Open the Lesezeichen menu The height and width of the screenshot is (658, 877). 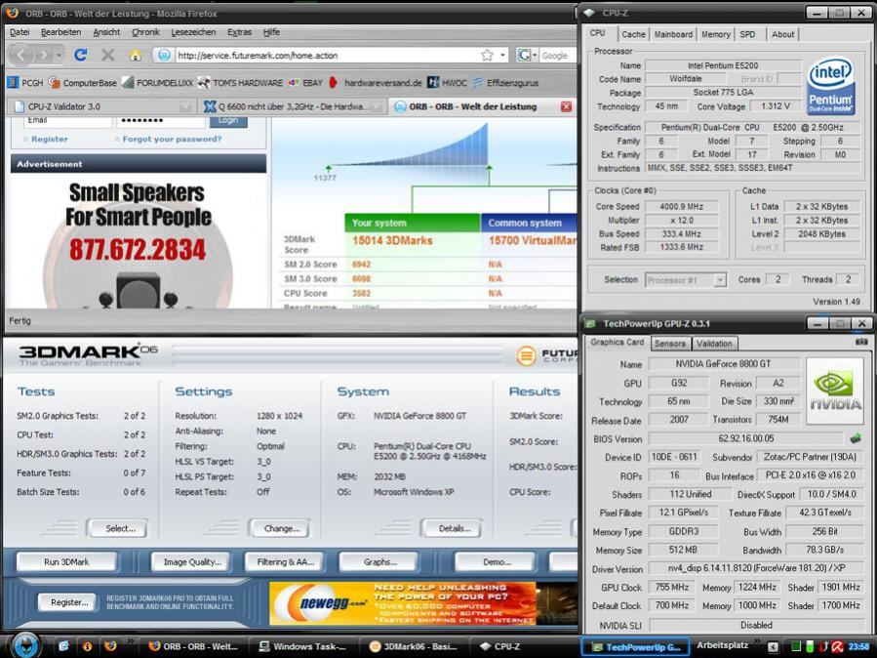(x=193, y=32)
